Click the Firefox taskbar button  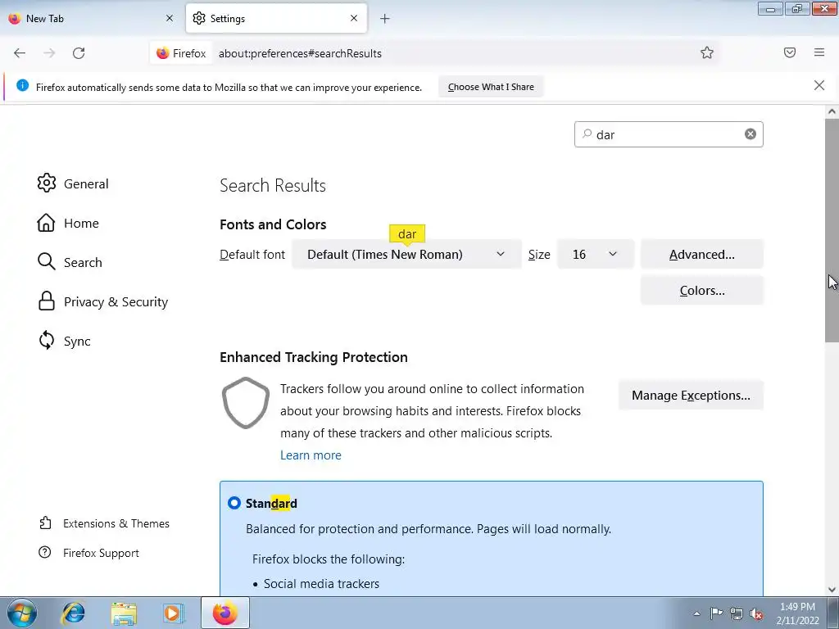(x=225, y=613)
